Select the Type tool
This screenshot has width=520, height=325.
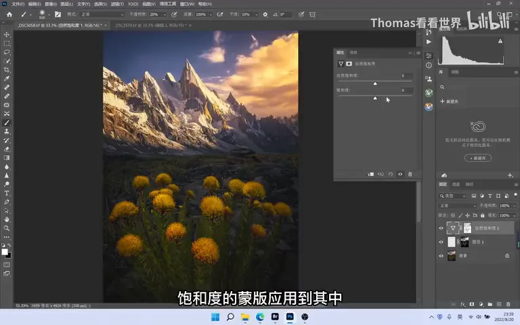(7, 193)
